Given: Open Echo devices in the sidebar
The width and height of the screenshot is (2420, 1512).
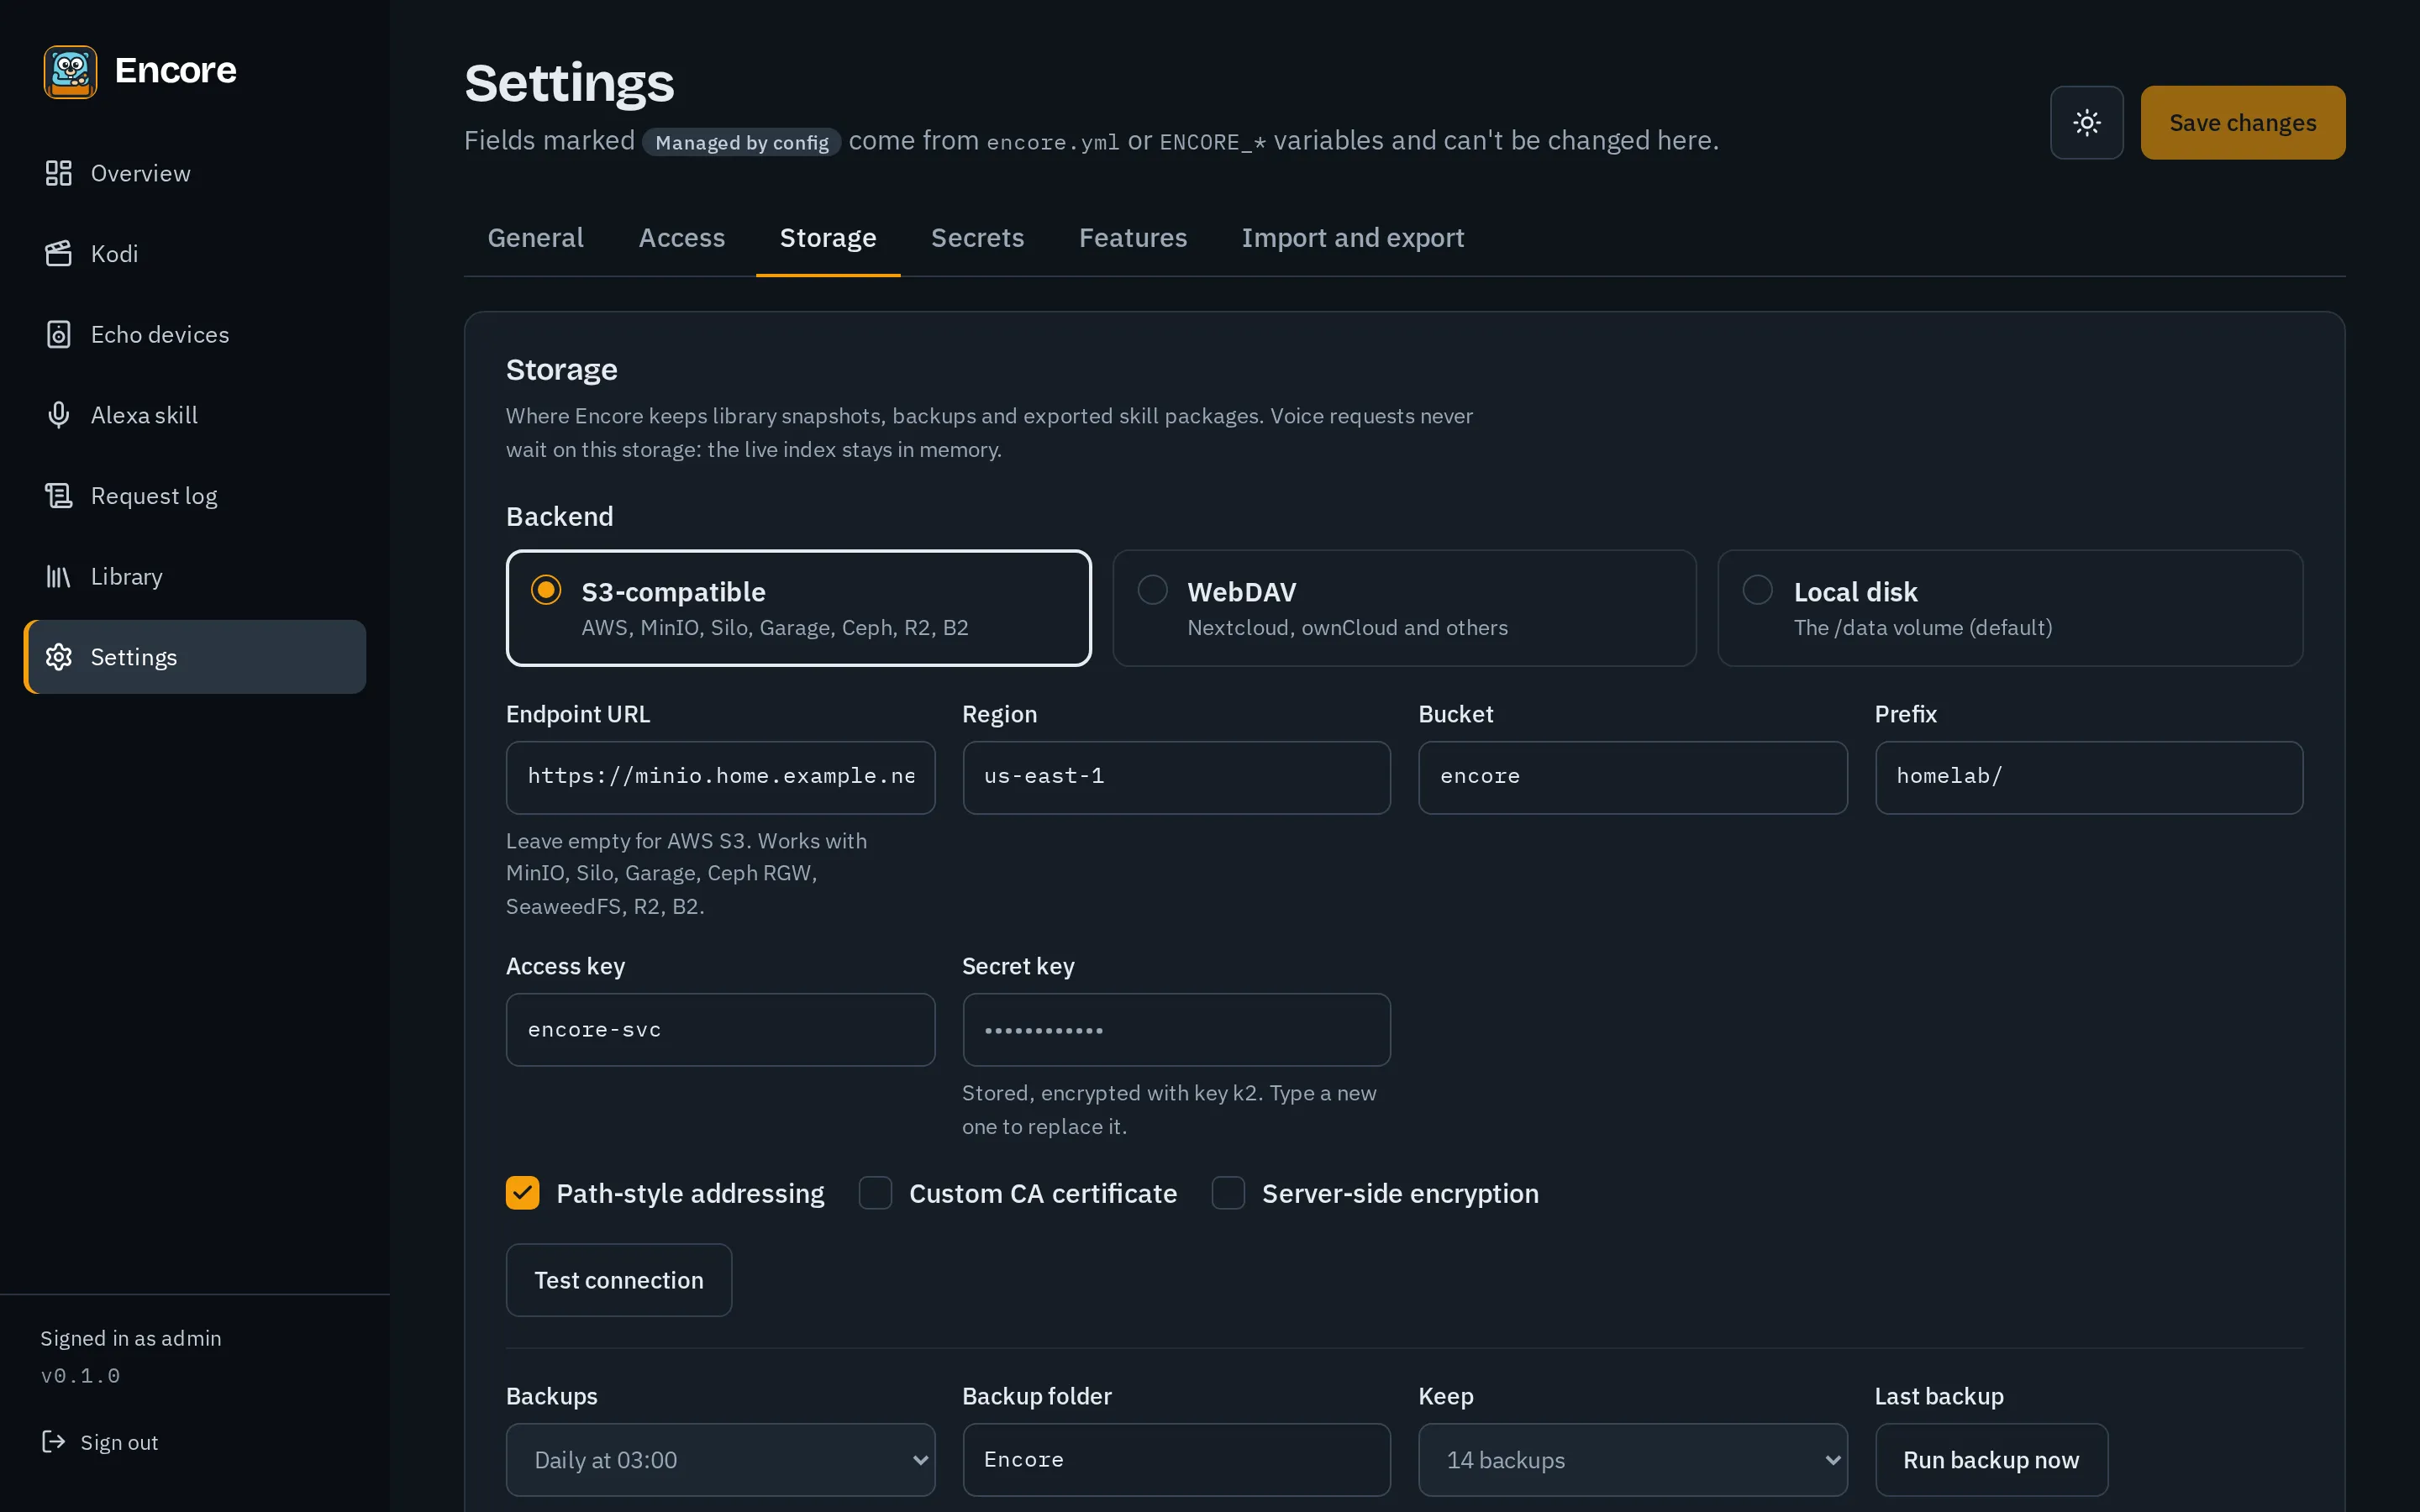Looking at the screenshot, I should pos(195,334).
